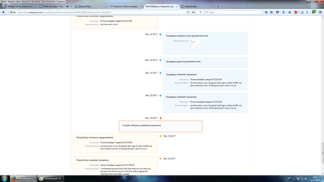
Task: Click the green padlock security icon
Action: click(x=14, y=12)
